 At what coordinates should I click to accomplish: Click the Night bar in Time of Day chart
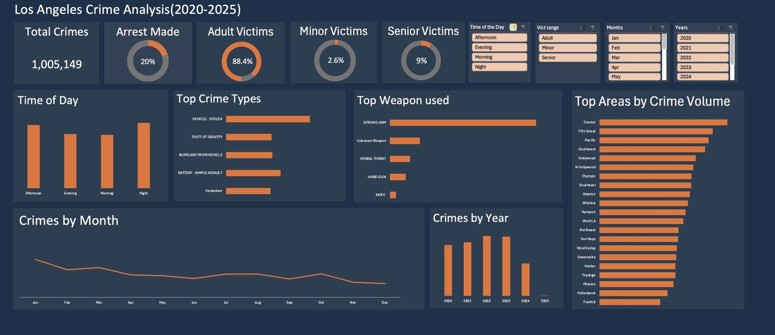coord(144,155)
